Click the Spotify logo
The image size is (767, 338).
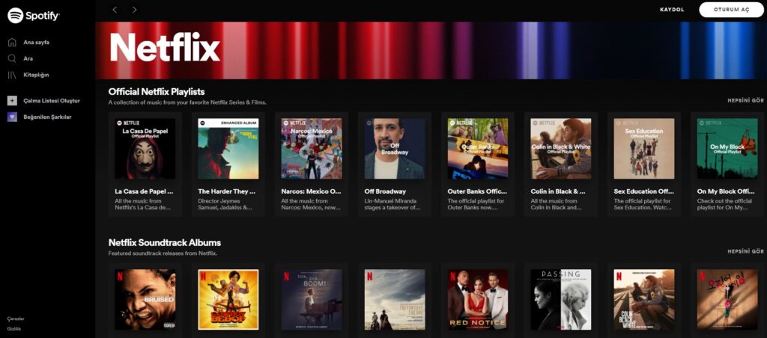[33, 16]
